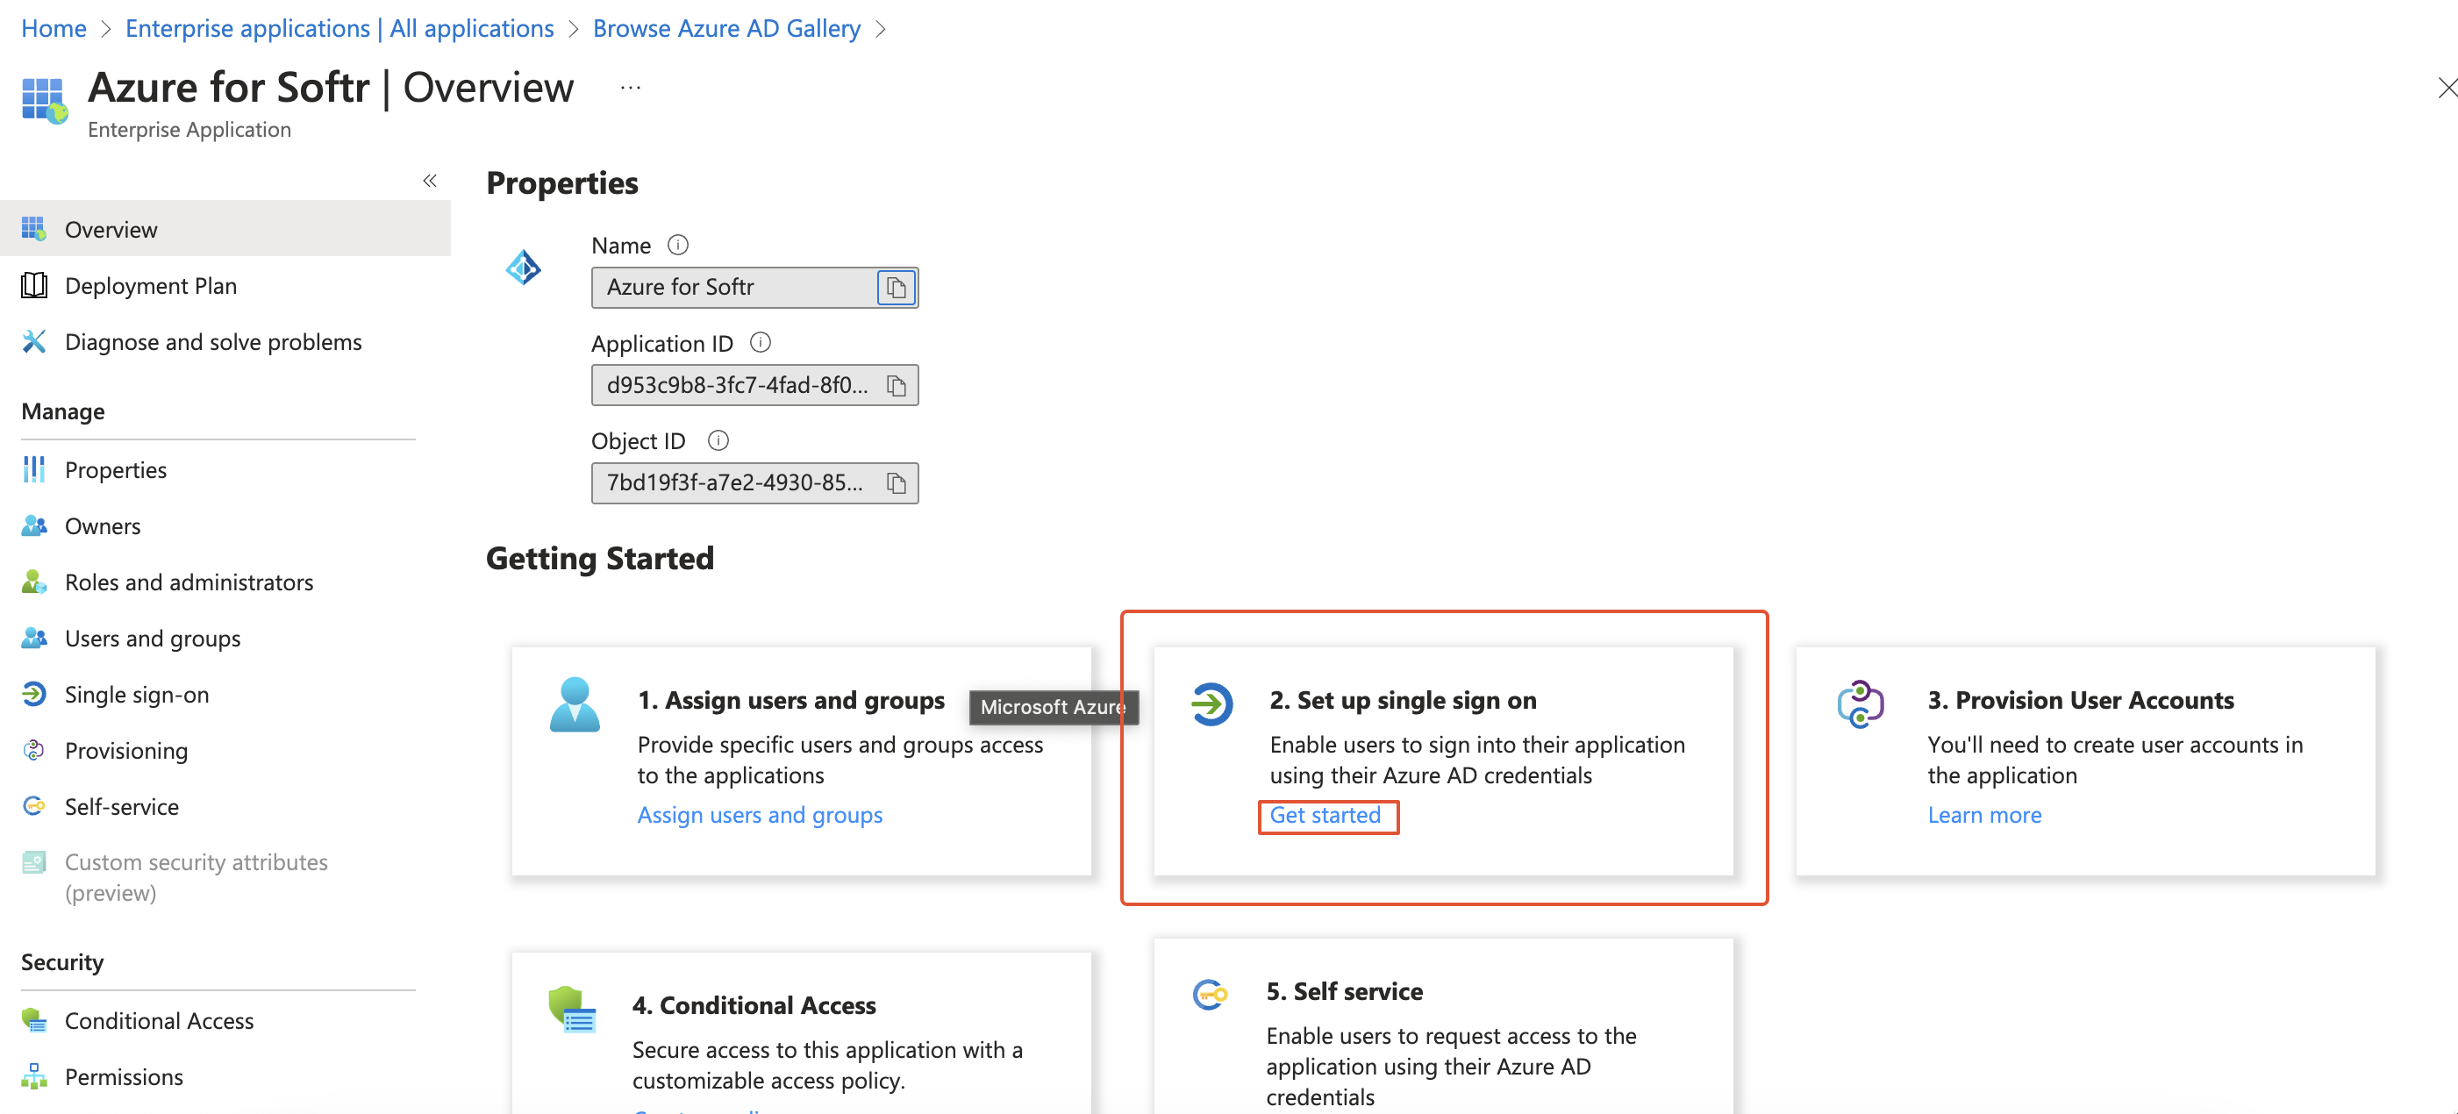The height and width of the screenshot is (1114, 2458).
Task: Copy the app name with the copy icon
Action: coord(895,287)
